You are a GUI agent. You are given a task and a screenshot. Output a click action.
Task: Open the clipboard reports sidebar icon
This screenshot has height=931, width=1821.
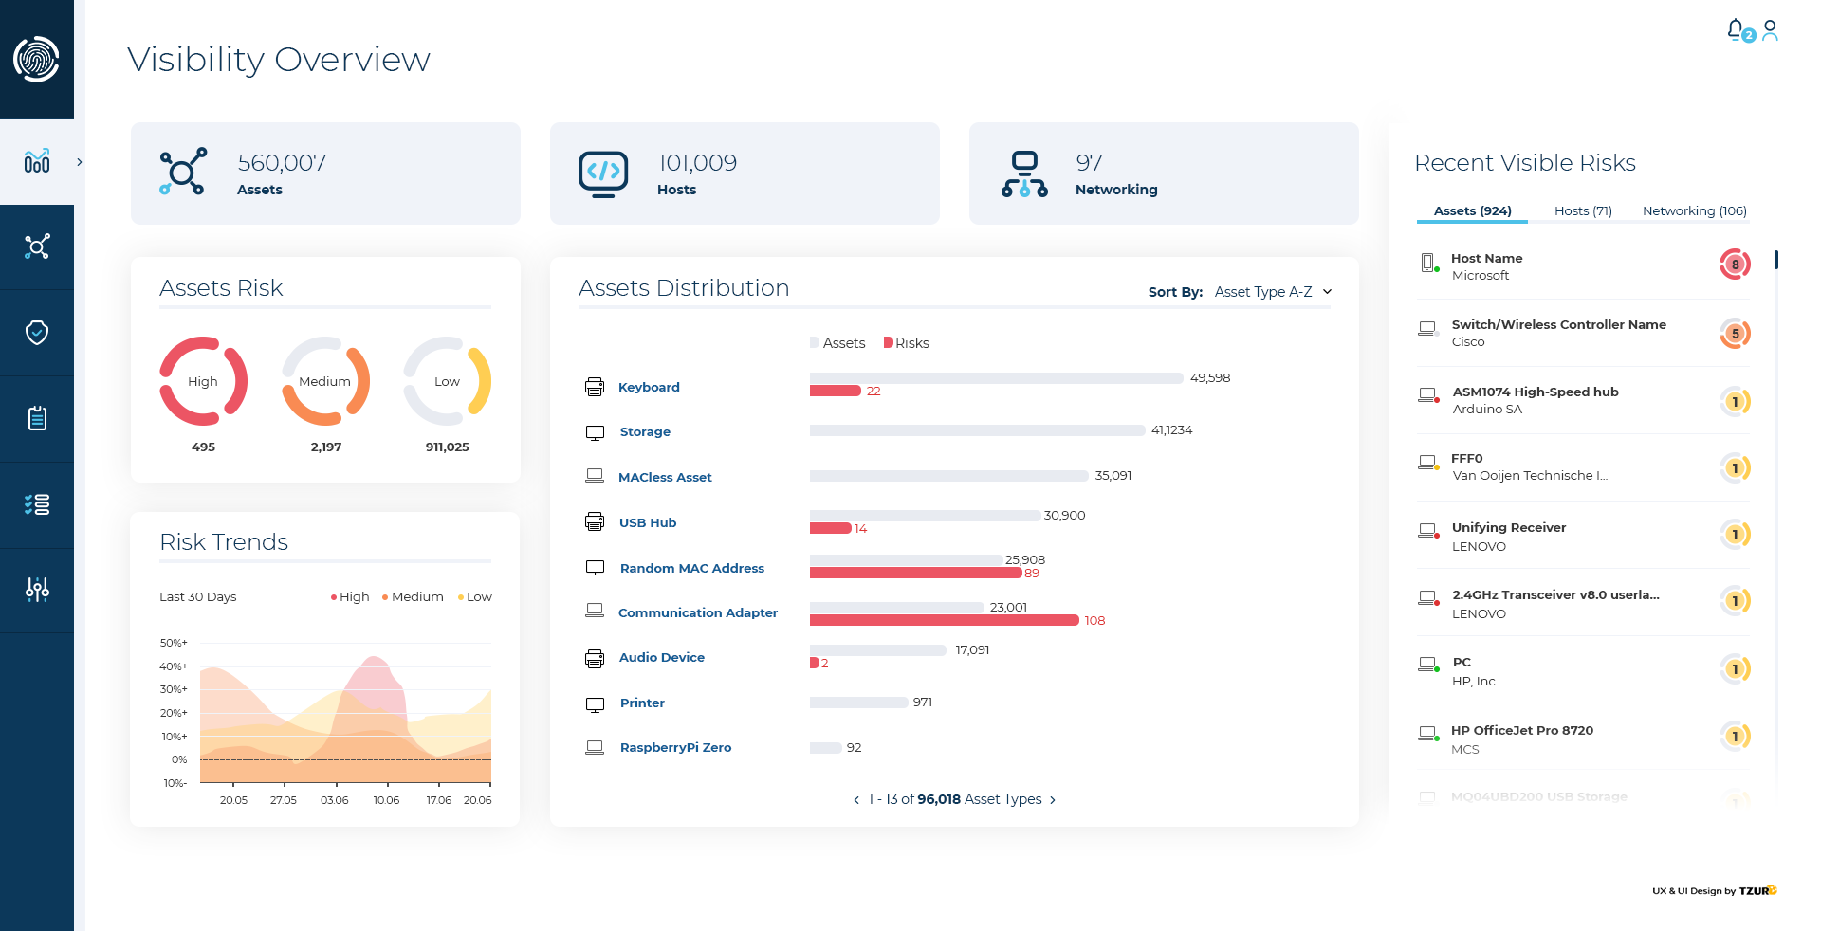37,418
